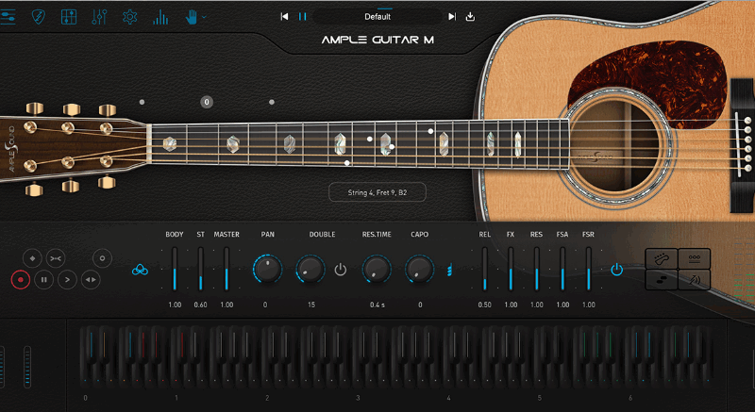Click the BODY value 1.00
Viewport: 755px width, 412px height.
(x=175, y=305)
